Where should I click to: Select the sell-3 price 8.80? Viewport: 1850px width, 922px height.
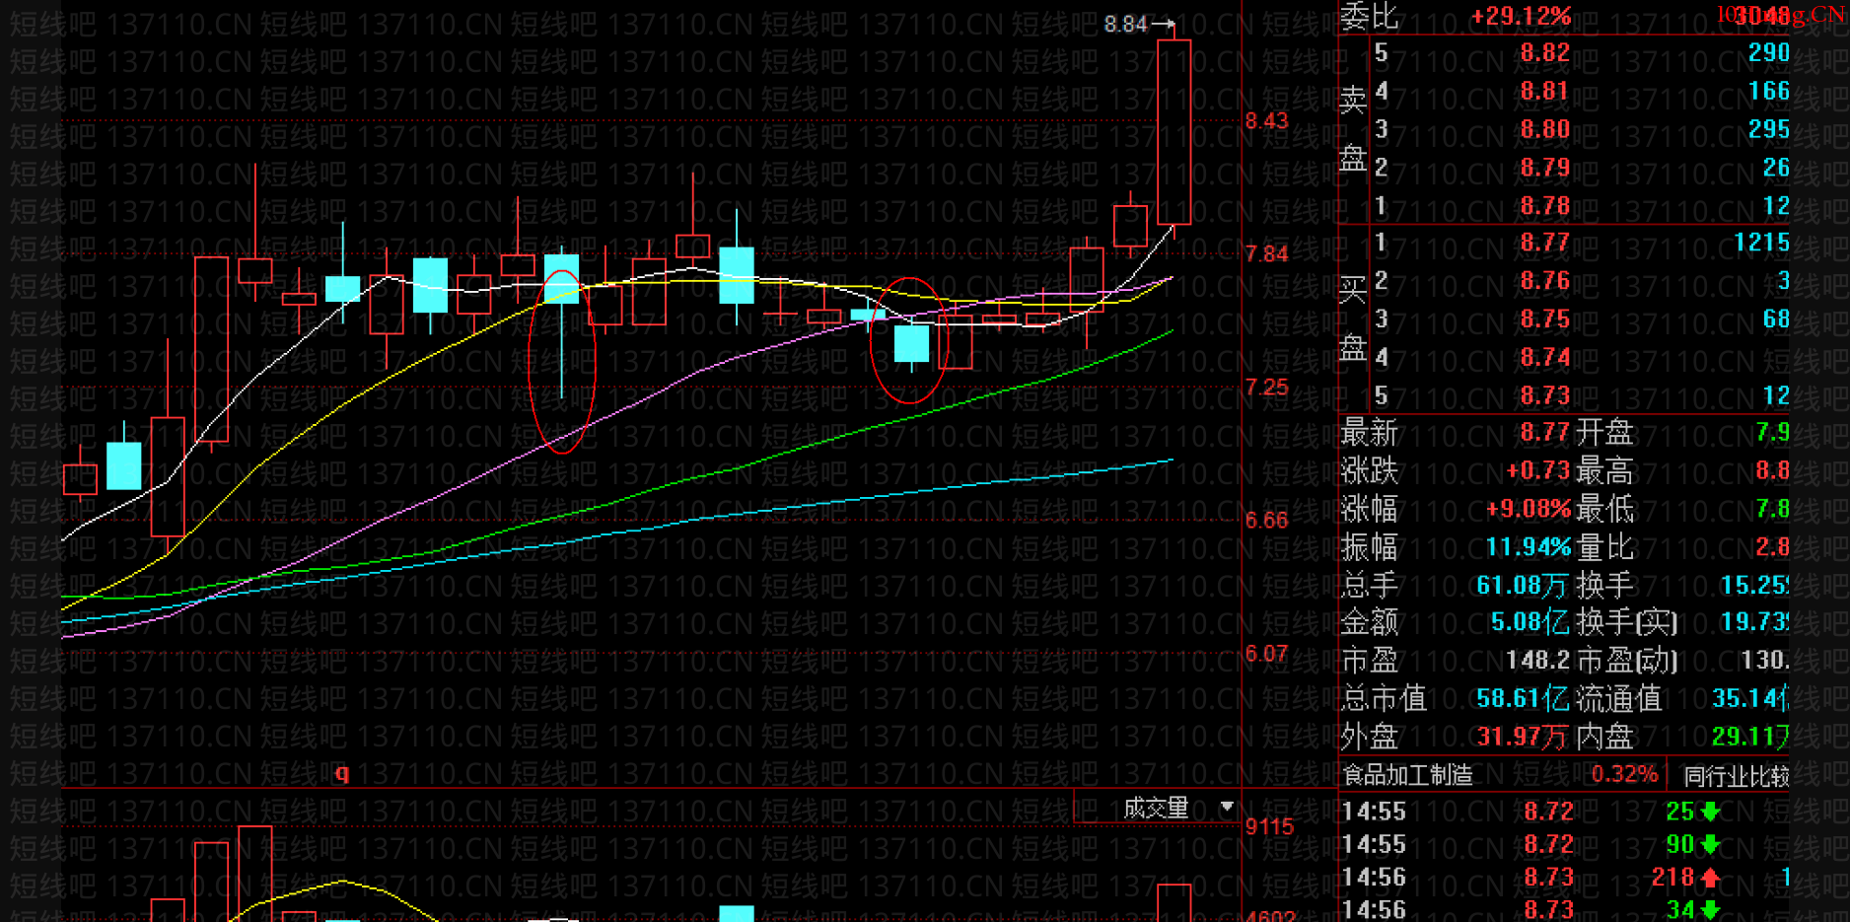(1544, 129)
